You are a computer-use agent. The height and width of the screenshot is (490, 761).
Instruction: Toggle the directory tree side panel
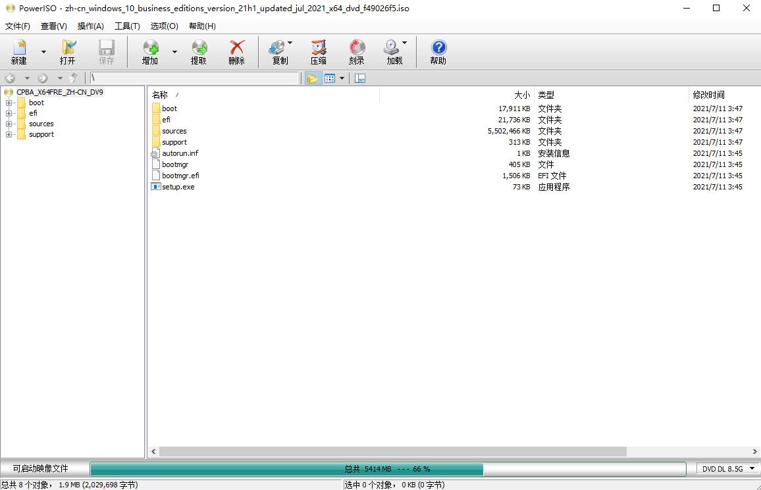coord(359,78)
